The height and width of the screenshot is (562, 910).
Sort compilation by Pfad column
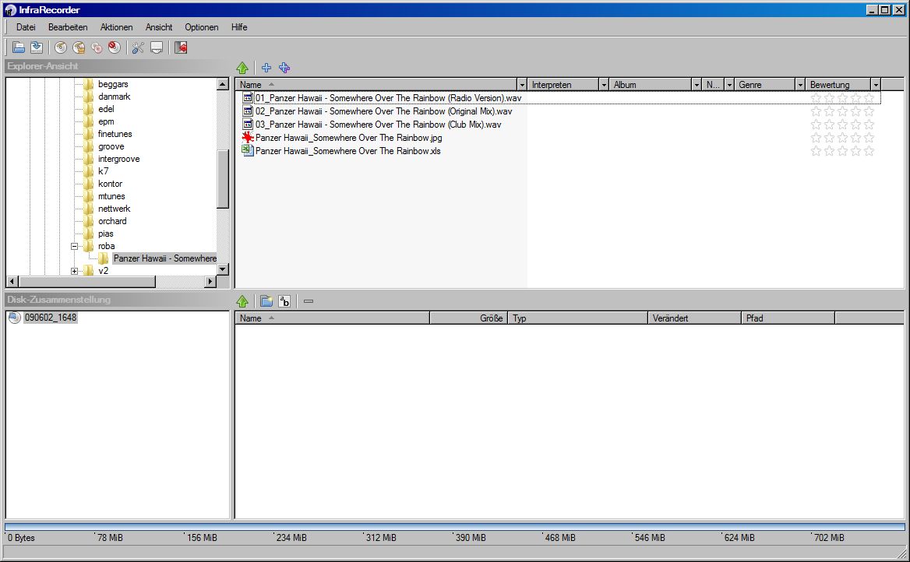[x=788, y=318]
